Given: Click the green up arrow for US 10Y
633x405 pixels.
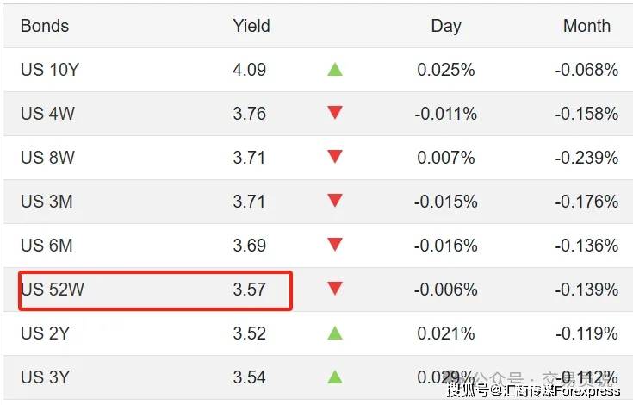Looking at the screenshot, I should 335,69.
